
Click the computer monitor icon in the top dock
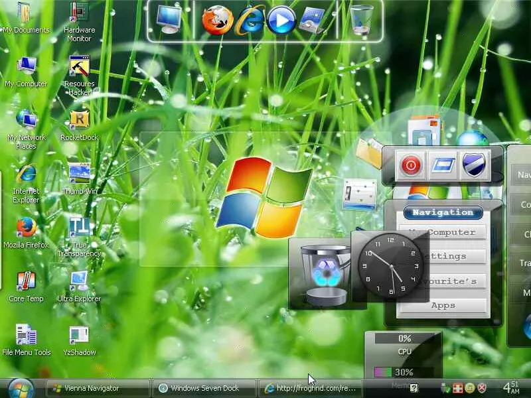pyautogui.click(x=169, y=20)
